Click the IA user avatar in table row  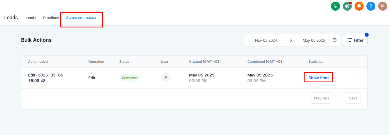(165, 77)
